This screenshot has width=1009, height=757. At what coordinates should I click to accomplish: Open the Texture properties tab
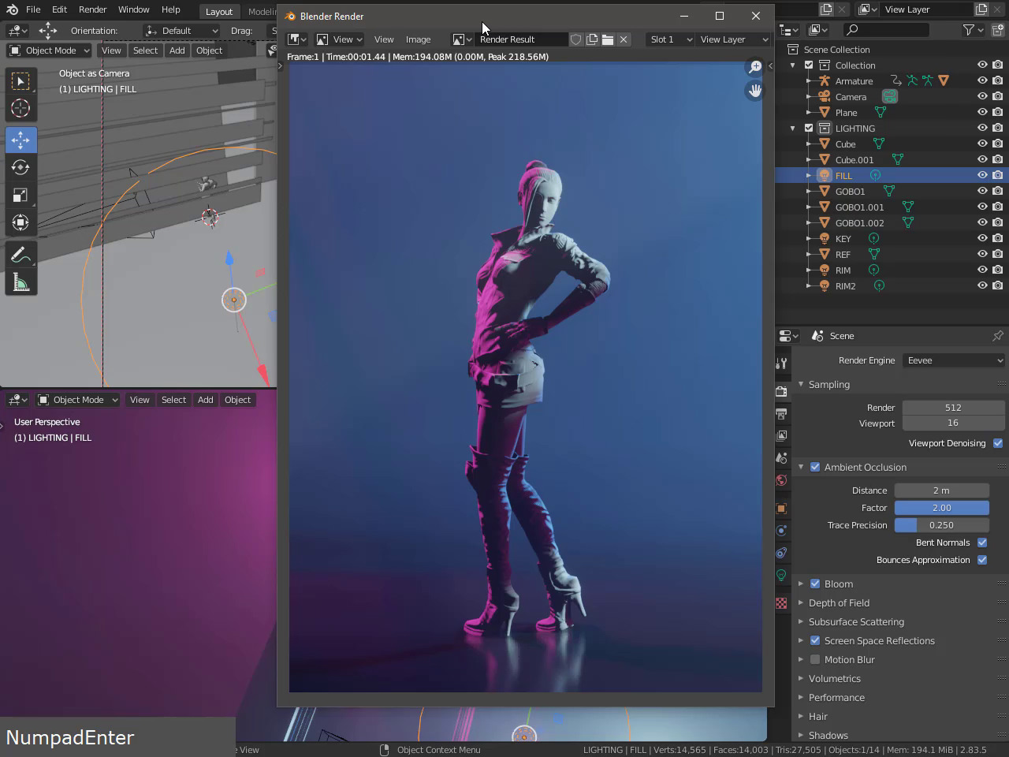(x=781, y=603)
